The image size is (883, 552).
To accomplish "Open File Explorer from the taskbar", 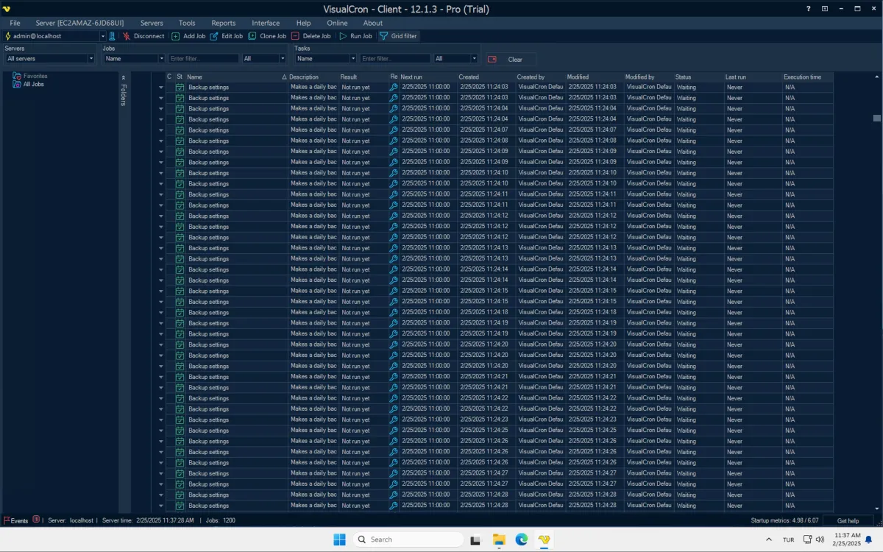I will click(x=498, y=539).
